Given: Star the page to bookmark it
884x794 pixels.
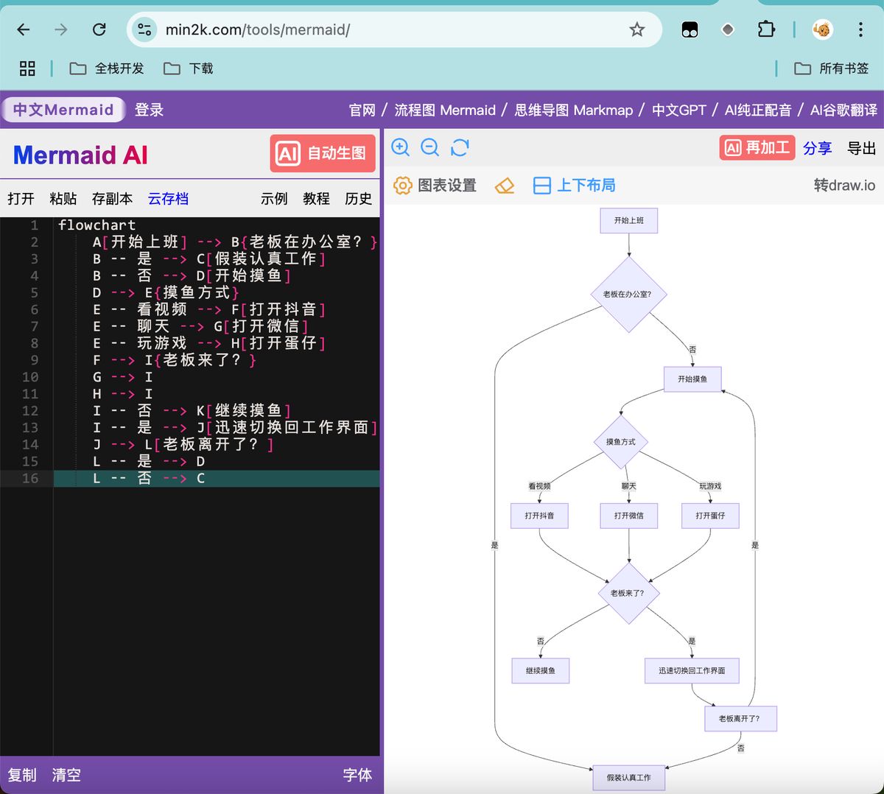Looking at the screenshot, I should pos(636,29).
